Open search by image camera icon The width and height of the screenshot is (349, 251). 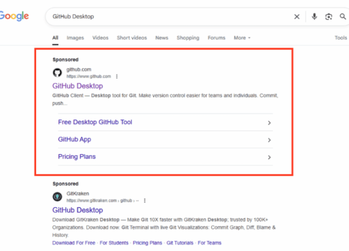pyautogui.click(x=329, y=17)
